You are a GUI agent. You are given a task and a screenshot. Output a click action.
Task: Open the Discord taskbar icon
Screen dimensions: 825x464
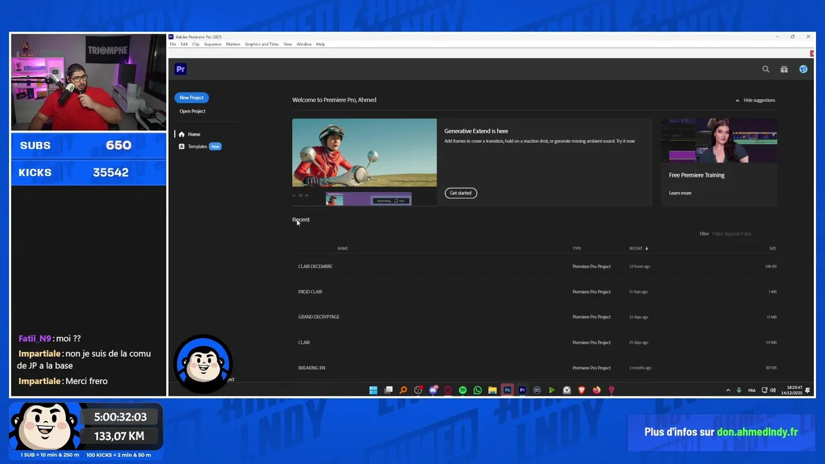pyautogui.click(x=433, y=390)
